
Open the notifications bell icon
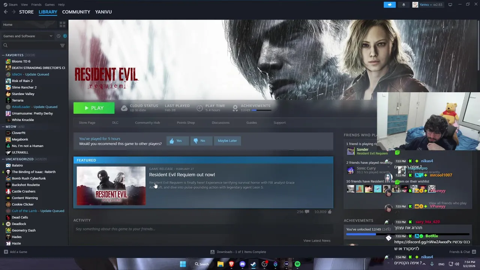403,4
